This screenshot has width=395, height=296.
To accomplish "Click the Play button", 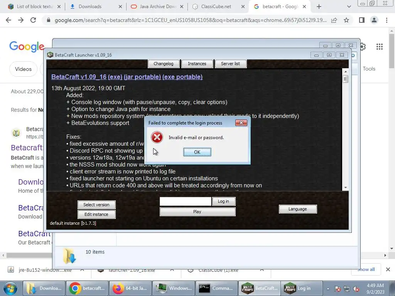I will (197, 212).
